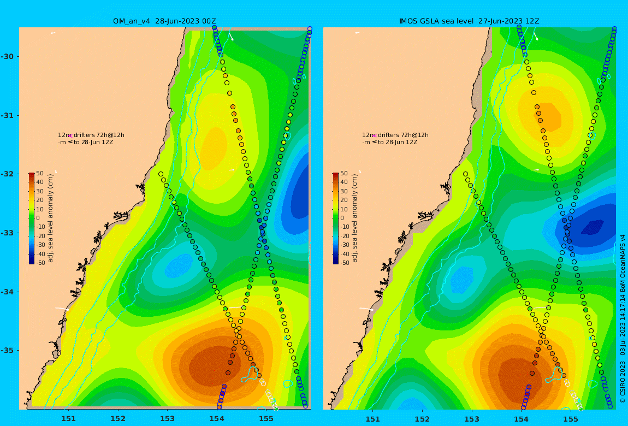Pick the dark blue bottom end of the right colorbar

336,261
